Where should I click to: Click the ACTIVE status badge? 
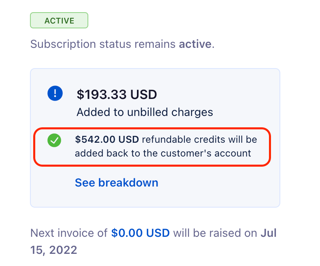click(59, 20)
